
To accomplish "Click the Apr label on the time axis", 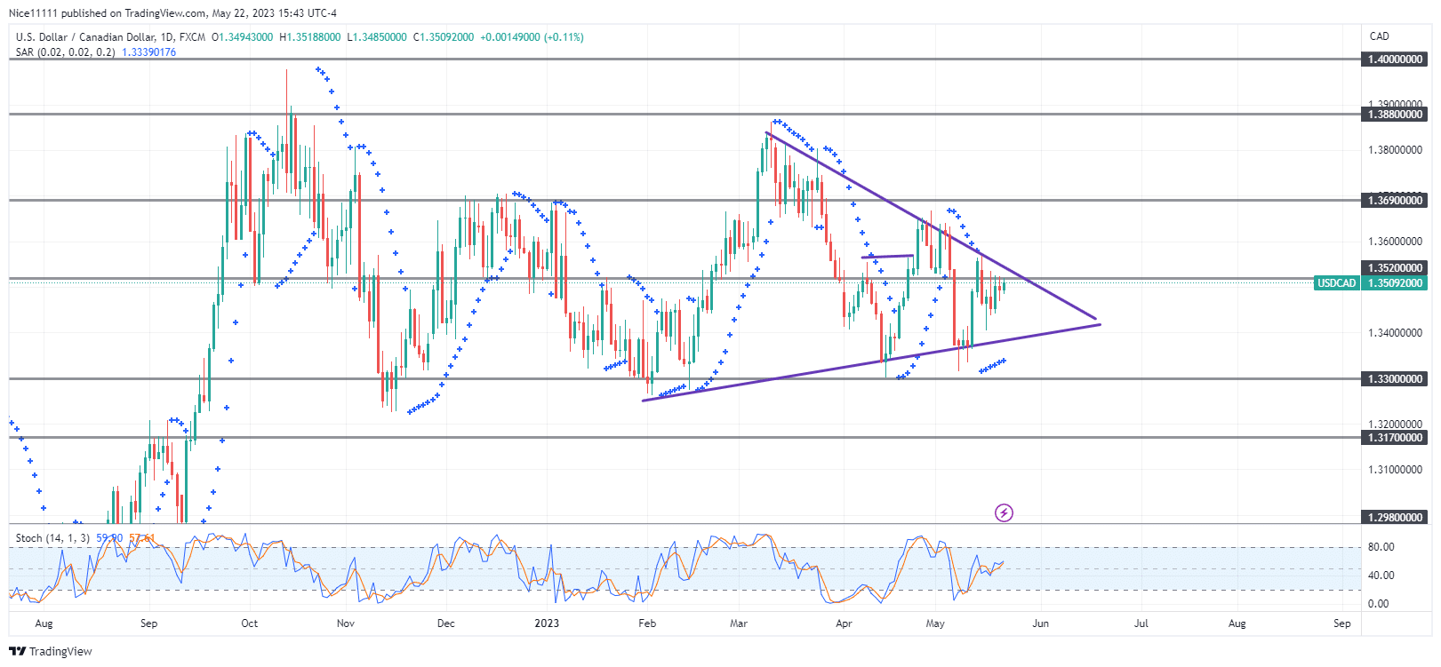I will [x=844, y=623].
